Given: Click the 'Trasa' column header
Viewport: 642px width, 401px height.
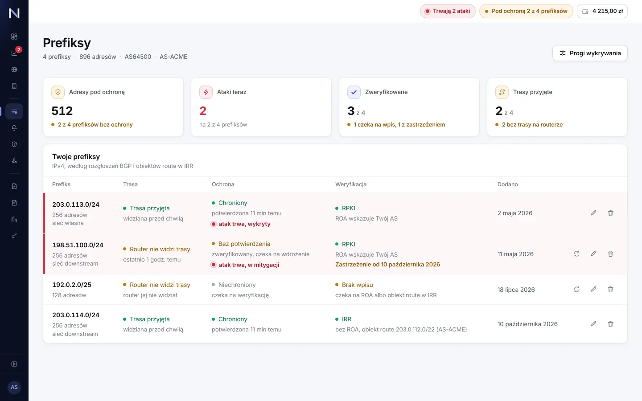Looking at the screenshot, I should coord(130,184).
